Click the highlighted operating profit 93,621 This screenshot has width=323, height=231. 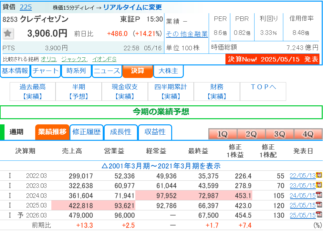(x=125, y=206)
